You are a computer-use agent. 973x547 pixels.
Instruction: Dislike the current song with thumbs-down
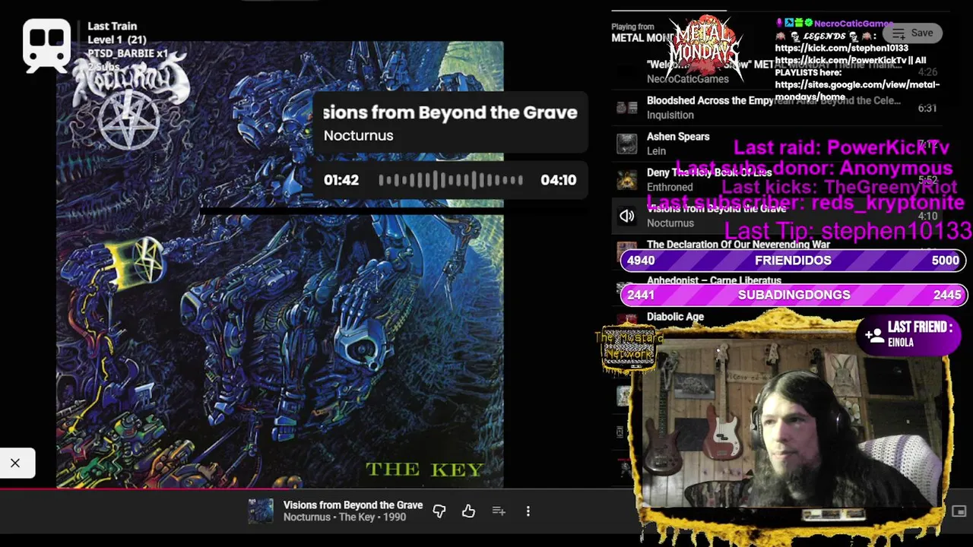[439, 511]
